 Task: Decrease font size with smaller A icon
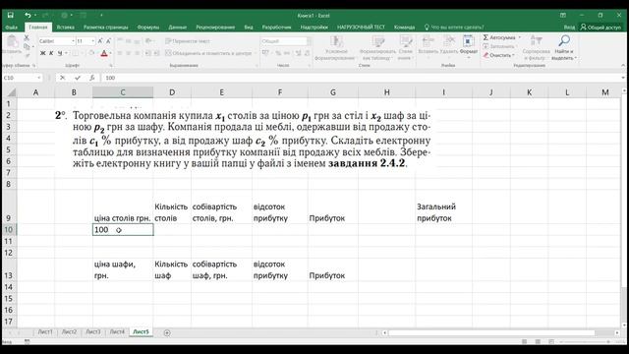108,41
